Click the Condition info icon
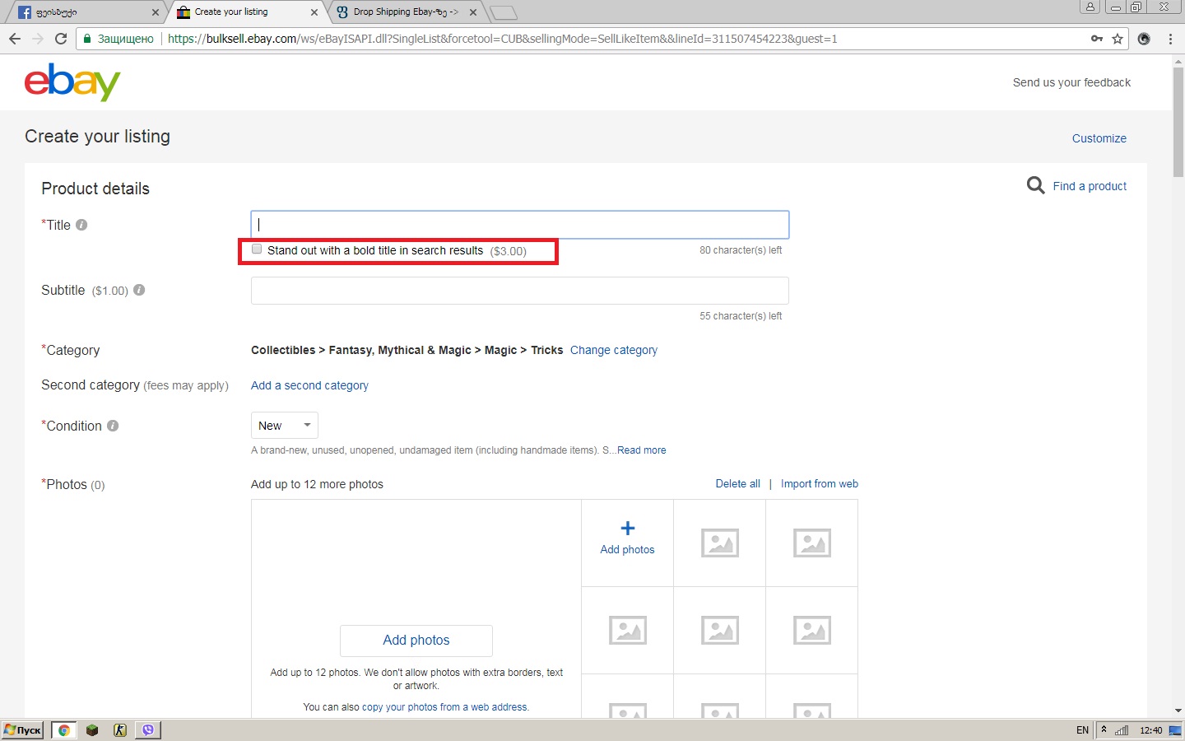This screenshot has width=1185, height=741. (113, 426)
